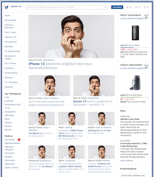Select Smartphone Hülle in Top 10
Image resolution: width=154 pixels, height=177 pixels.
tap(13, 105)
